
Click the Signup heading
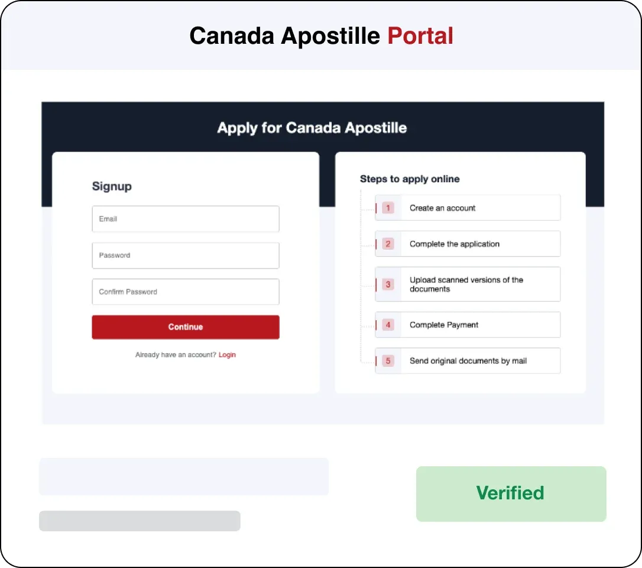tap(112, 186)
